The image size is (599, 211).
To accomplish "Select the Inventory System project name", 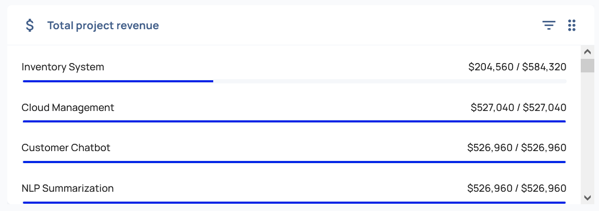I will (x=63, y=67).
